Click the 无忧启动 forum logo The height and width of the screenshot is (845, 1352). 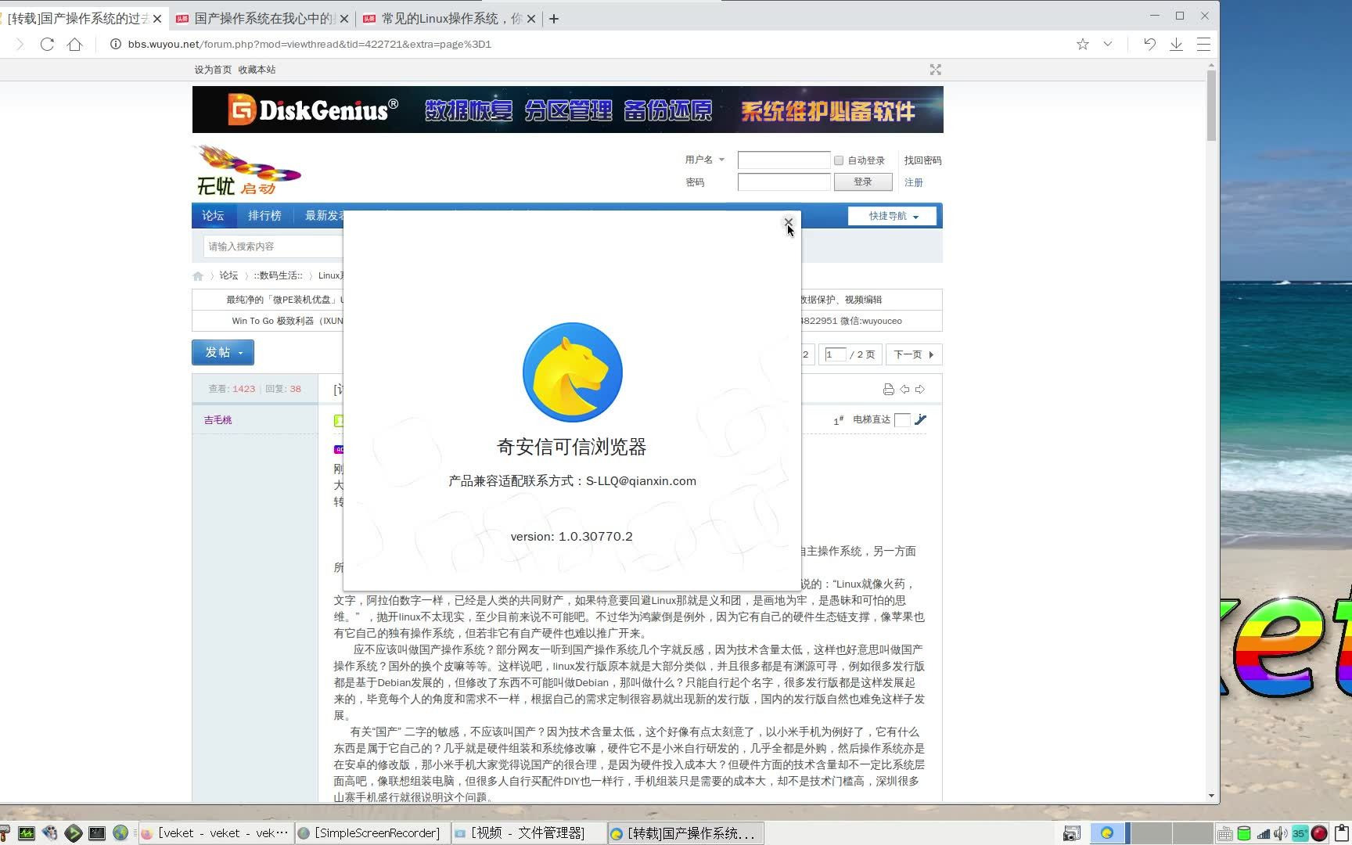click(x=247, y=170)
